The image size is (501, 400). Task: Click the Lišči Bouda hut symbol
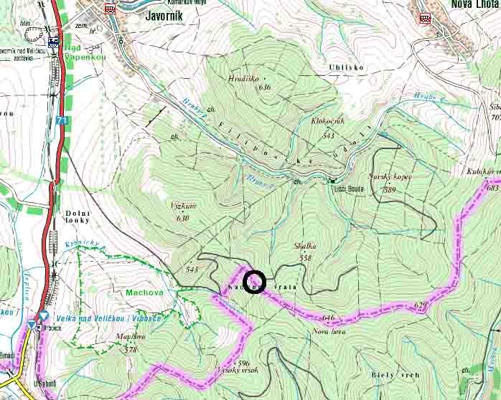pos(332,181)
